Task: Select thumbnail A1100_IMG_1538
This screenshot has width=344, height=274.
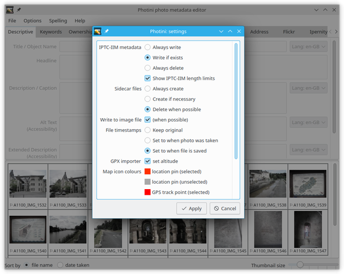Action: [x=268, y=186]
